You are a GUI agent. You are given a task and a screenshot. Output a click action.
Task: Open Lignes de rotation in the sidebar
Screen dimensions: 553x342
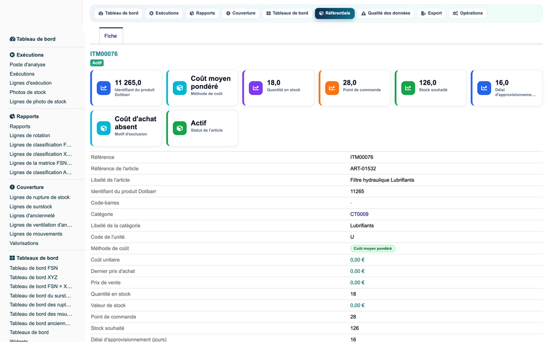point(30,136)
